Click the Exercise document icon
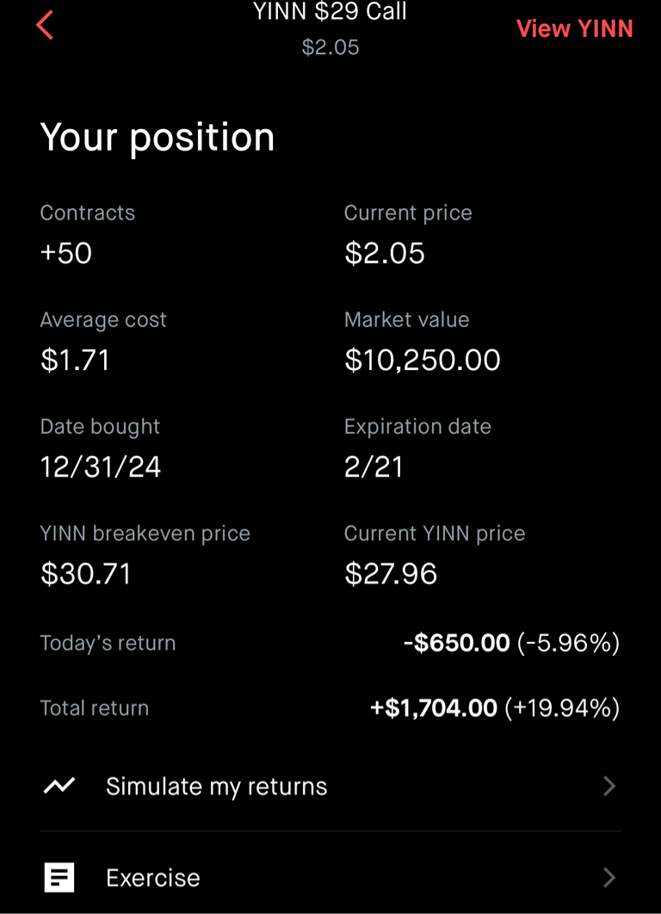 (x=59, y=877)
